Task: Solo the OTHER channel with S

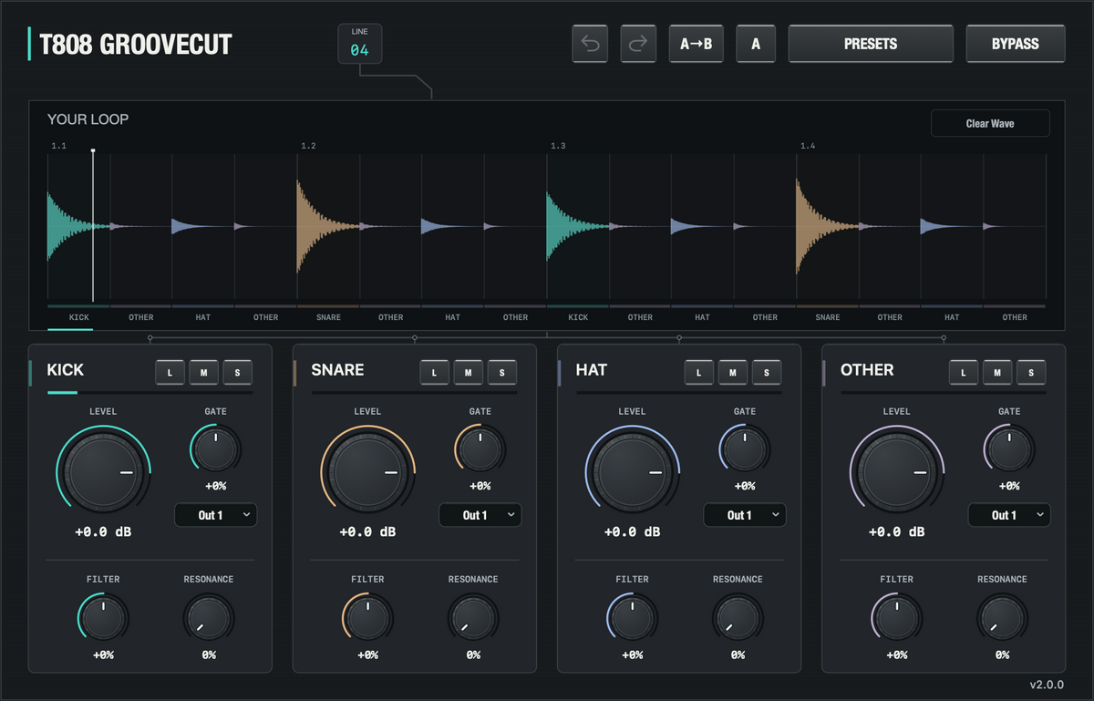Action: 1031,371
